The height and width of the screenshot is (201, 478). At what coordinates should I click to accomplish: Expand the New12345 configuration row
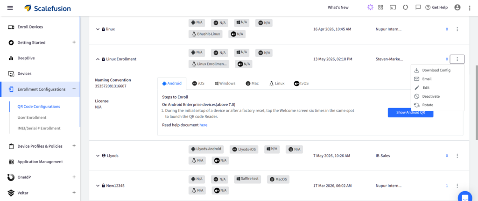pos(98,186)
